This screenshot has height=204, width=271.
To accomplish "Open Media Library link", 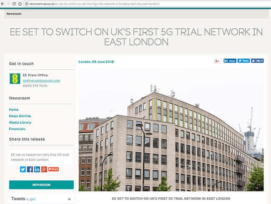I will (x=20, y=123).
